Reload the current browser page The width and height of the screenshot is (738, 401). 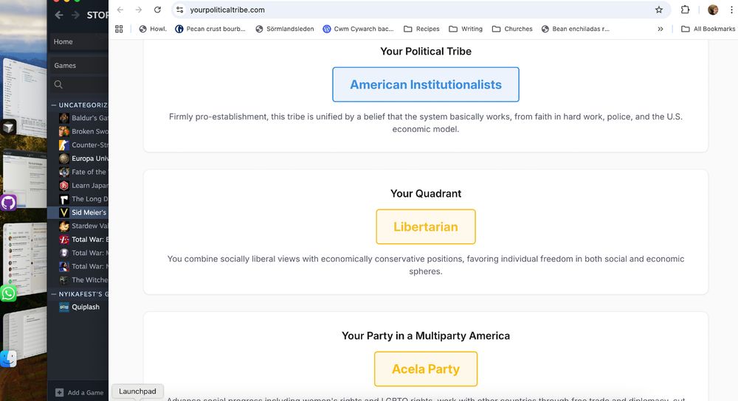pos(157,10)
